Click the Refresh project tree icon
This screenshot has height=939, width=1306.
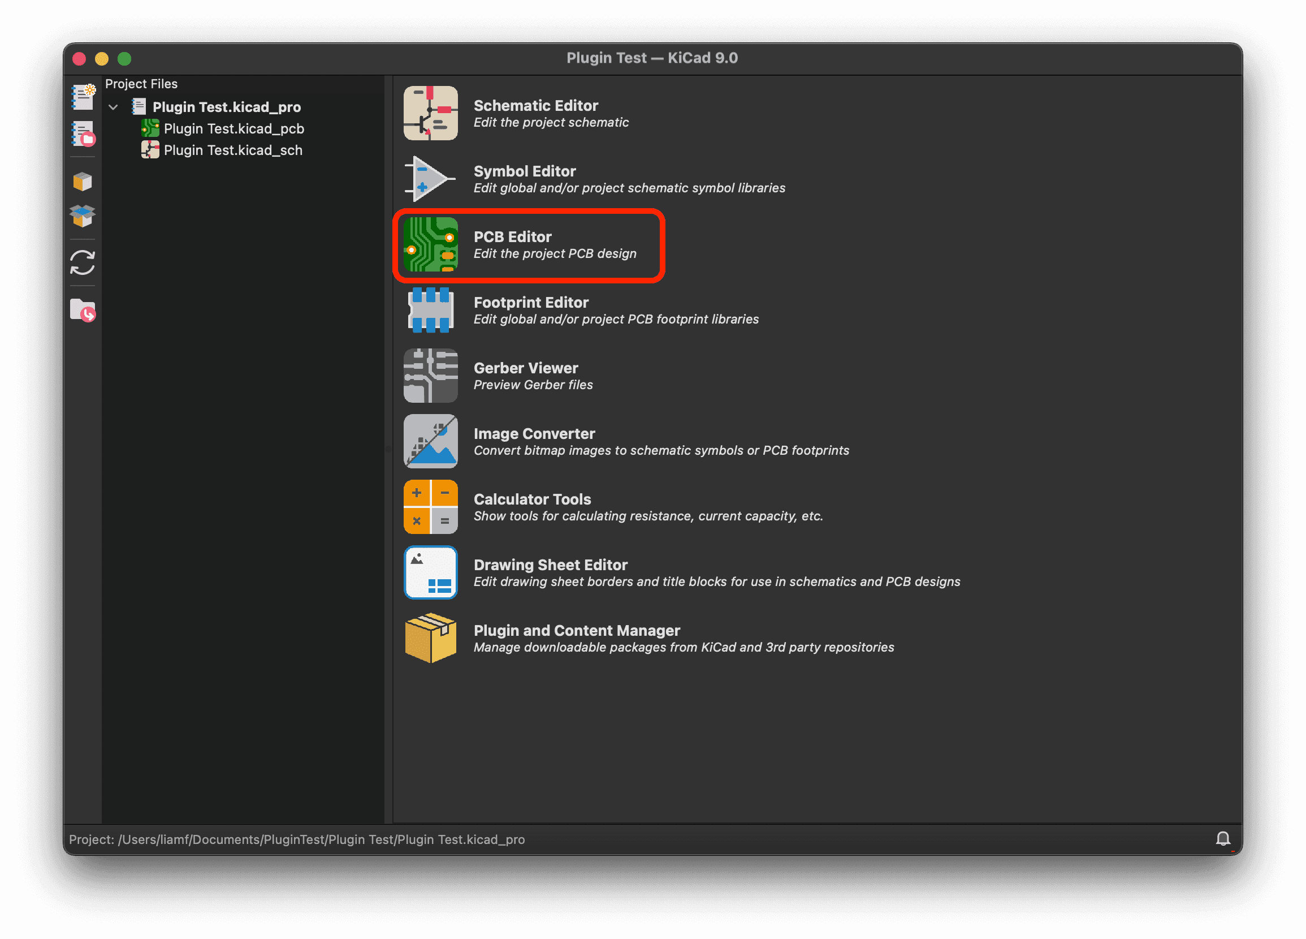pyautogui.click(x=83, y=262)
